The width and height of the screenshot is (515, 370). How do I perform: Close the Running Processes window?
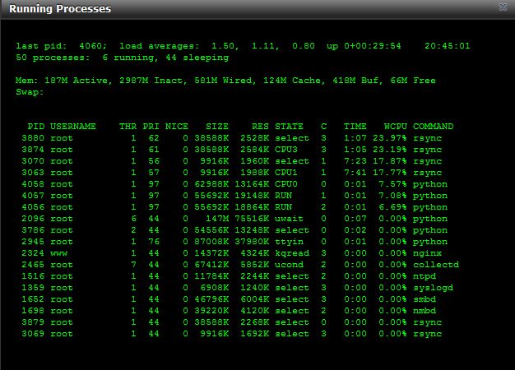pos(503,7)
